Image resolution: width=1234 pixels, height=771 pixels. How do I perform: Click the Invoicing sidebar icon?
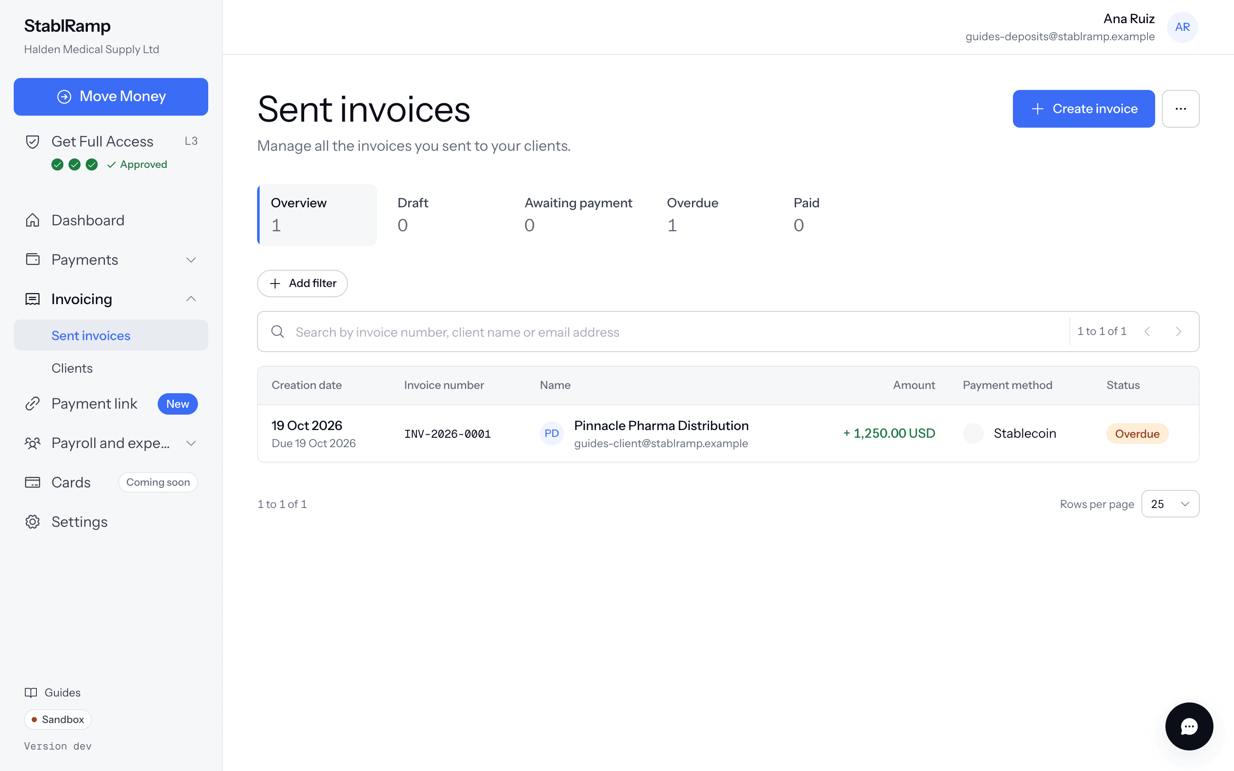[33, 299]
